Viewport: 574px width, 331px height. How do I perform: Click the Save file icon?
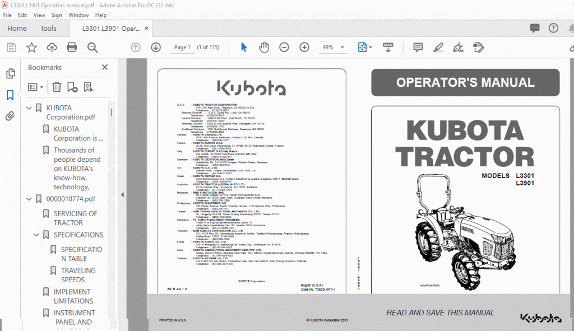[11, 47]
